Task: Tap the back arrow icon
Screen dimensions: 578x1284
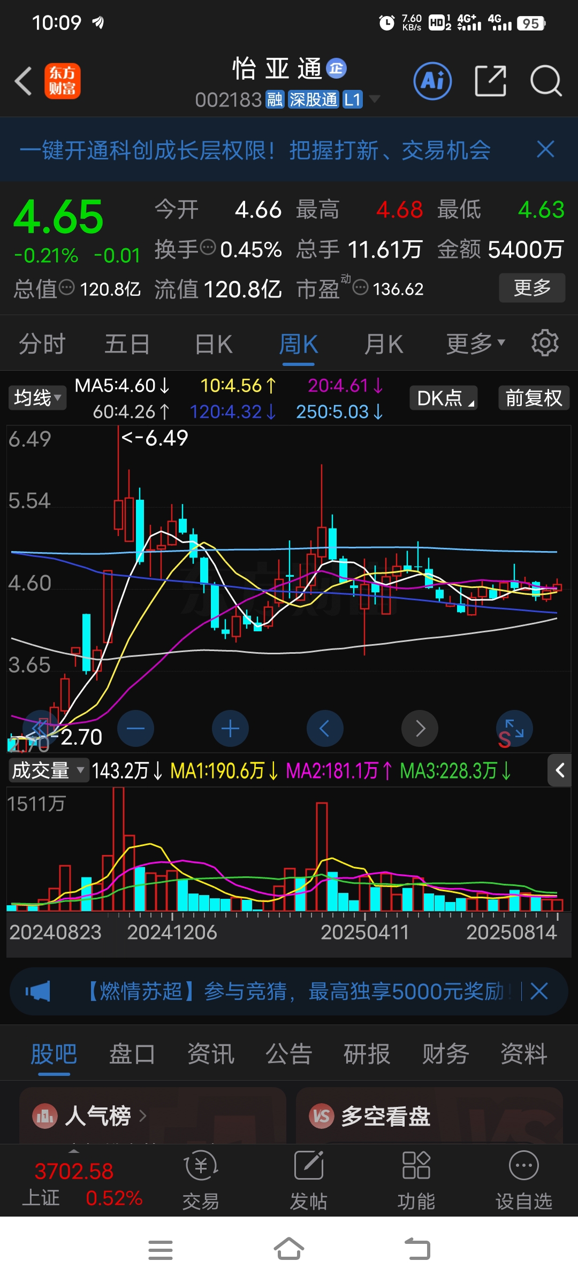Action: (24, 81)
